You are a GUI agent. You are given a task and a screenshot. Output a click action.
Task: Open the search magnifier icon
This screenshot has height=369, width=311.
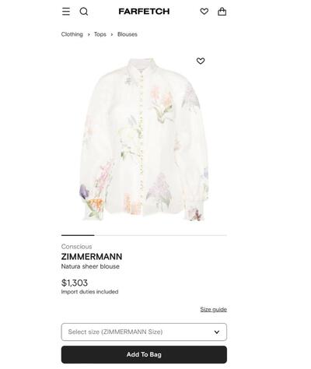(84, 12)
